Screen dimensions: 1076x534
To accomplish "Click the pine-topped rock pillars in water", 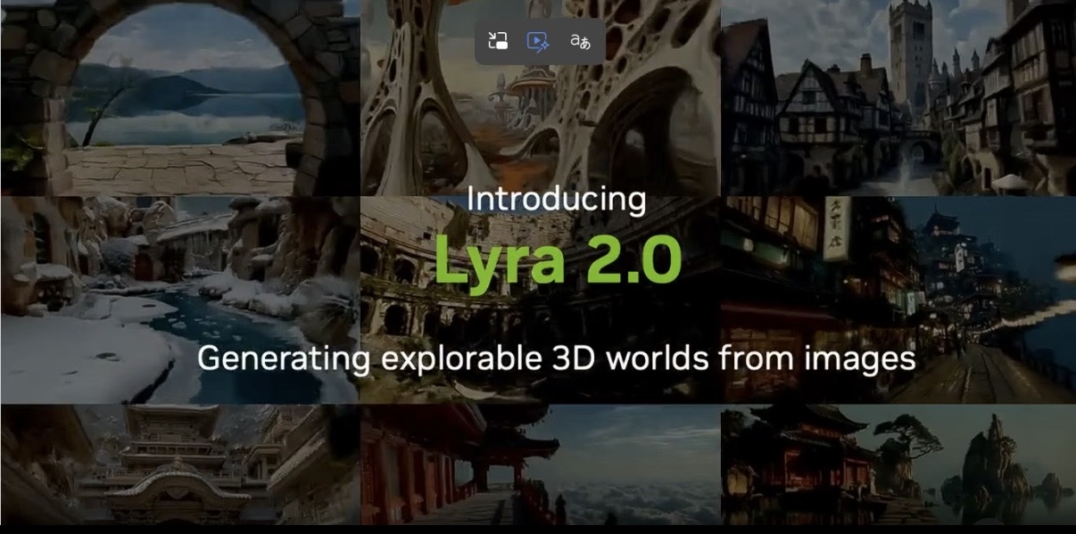I will coord(999,464).
